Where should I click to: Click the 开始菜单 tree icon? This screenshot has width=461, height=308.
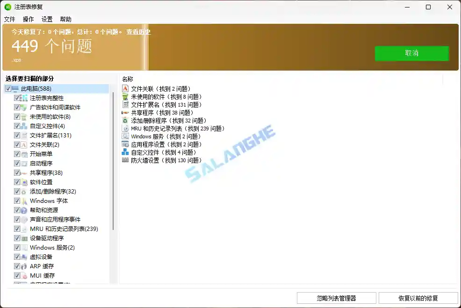pyautogui.click(x=24, y=154)
